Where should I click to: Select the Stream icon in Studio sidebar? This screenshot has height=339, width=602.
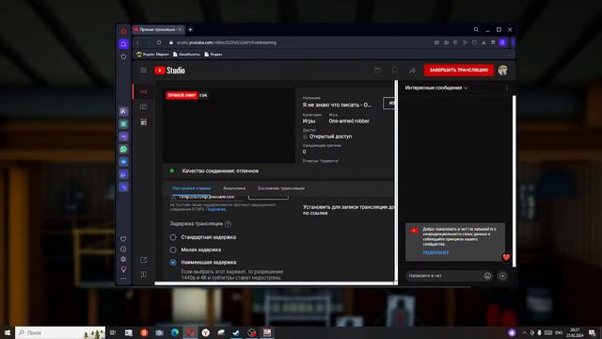[143, 92]
